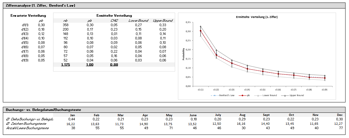Click the total count cell 1.175
349x138 pixels.
(x=65, y=65)
